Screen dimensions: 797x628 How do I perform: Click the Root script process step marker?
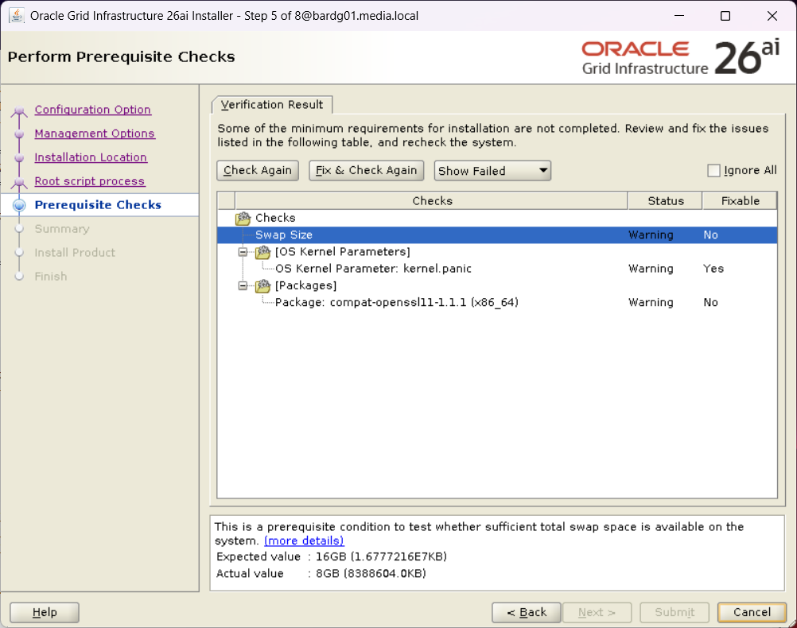19,181
